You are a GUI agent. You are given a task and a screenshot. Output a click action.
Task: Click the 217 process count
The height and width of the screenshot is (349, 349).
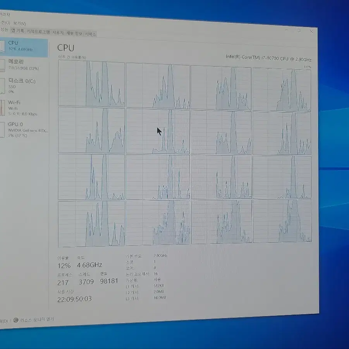[63, 282]
